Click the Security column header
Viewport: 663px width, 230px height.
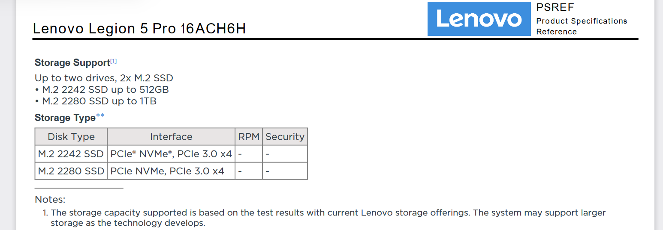tap(285, 137)
